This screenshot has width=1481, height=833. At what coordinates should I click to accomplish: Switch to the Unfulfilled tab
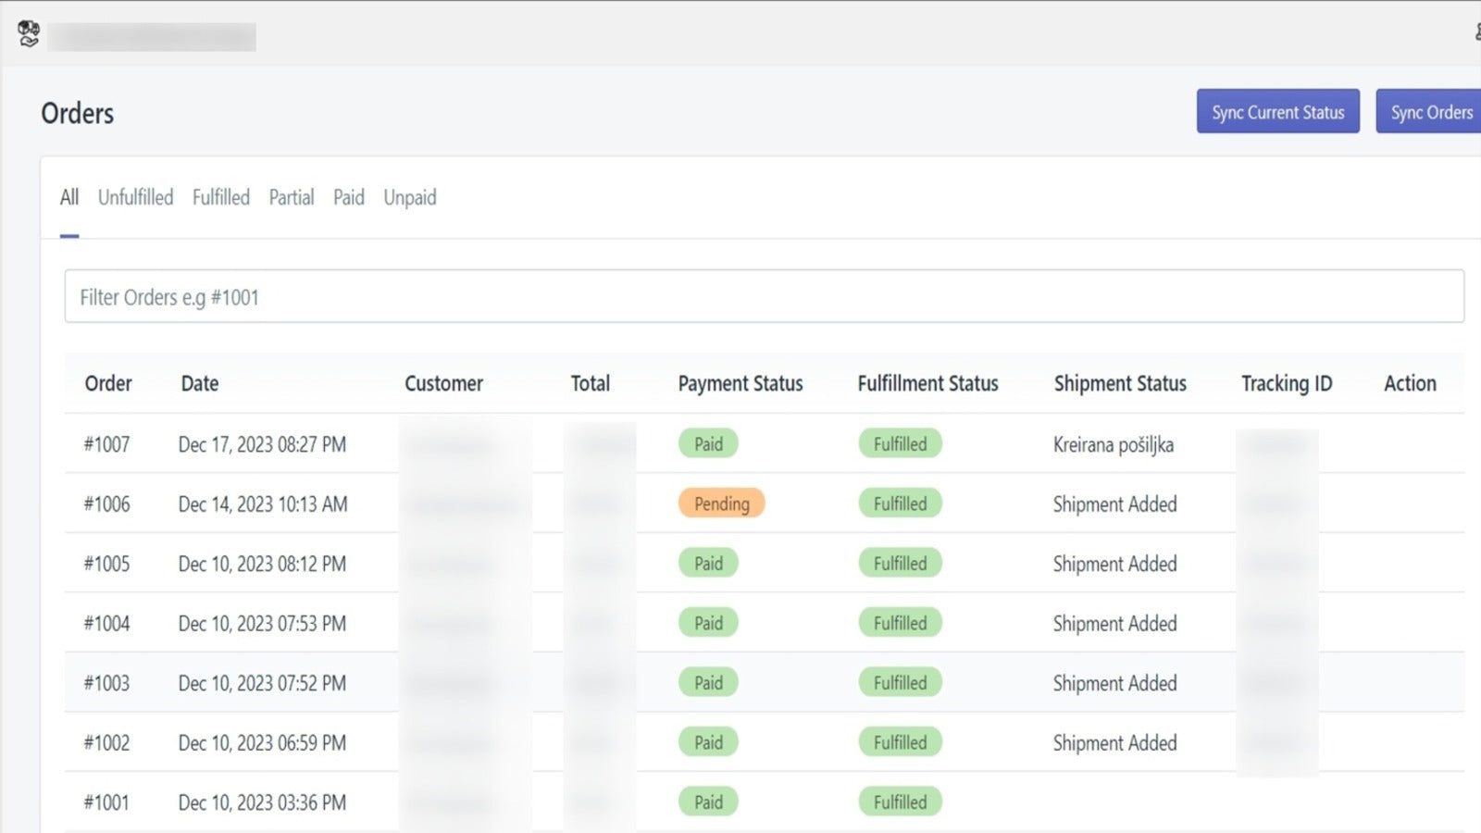[x=135, y=197]
